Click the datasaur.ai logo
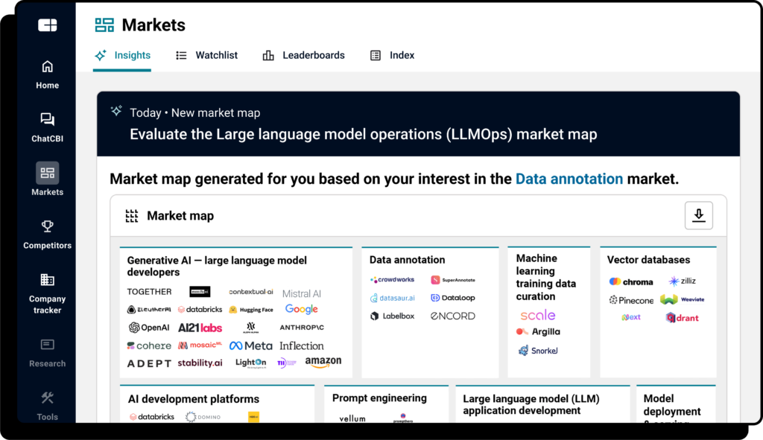The height and width of the screenshot is (440, 763). point(392,298)
